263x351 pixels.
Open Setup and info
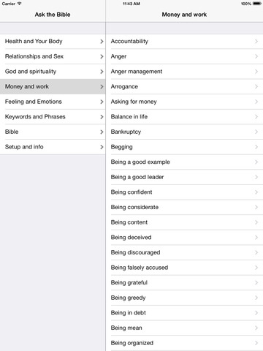point(53,147)
